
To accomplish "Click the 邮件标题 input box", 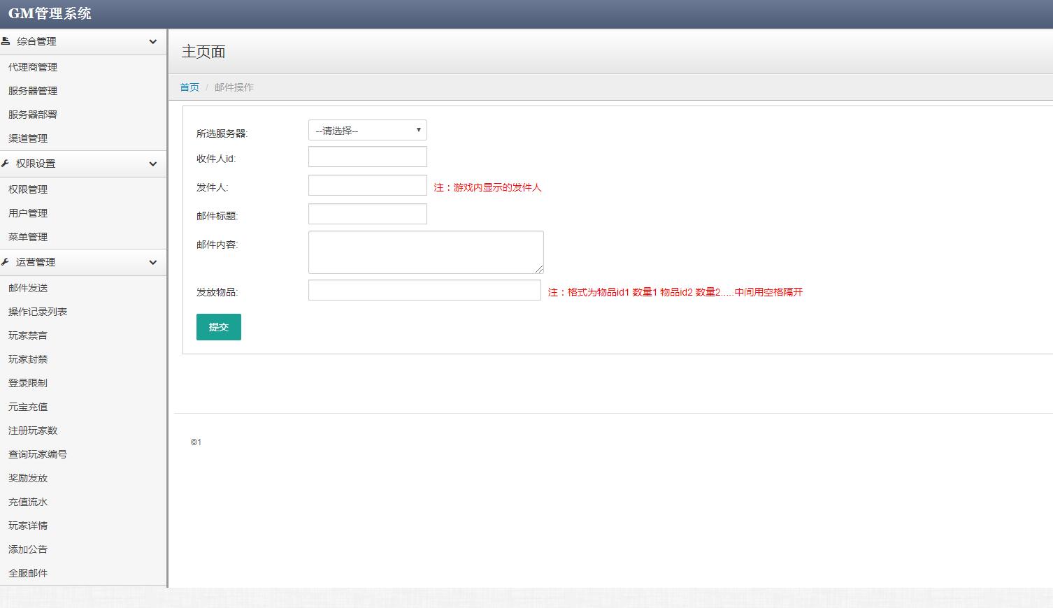I will click(367, 214).
